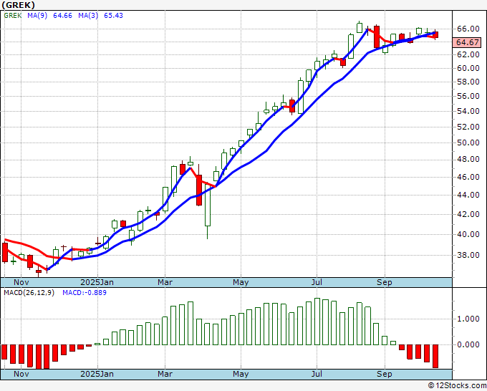Click Nov on the MACD panel date axis
487x391 pixels.
21,374
